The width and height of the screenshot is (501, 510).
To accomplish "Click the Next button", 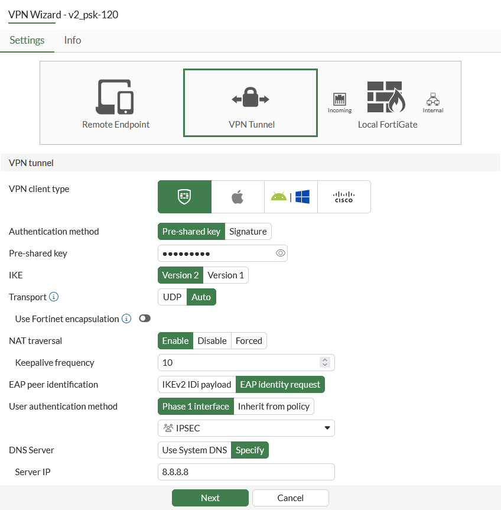I will tap(210, 498).
